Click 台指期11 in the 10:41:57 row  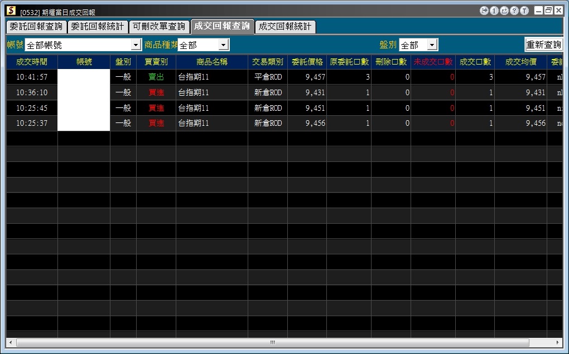click(212, 77)
